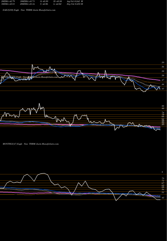Click the 50EMA value label
The height and width of the screenshot is (241, 167).
click(9, 4)
